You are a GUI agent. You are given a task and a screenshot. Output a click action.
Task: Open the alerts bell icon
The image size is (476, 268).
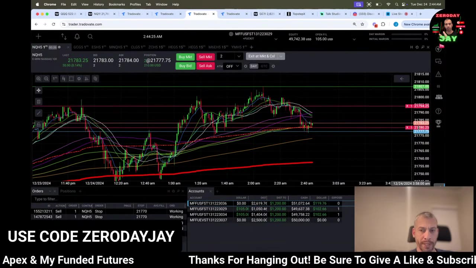(77, 36)
